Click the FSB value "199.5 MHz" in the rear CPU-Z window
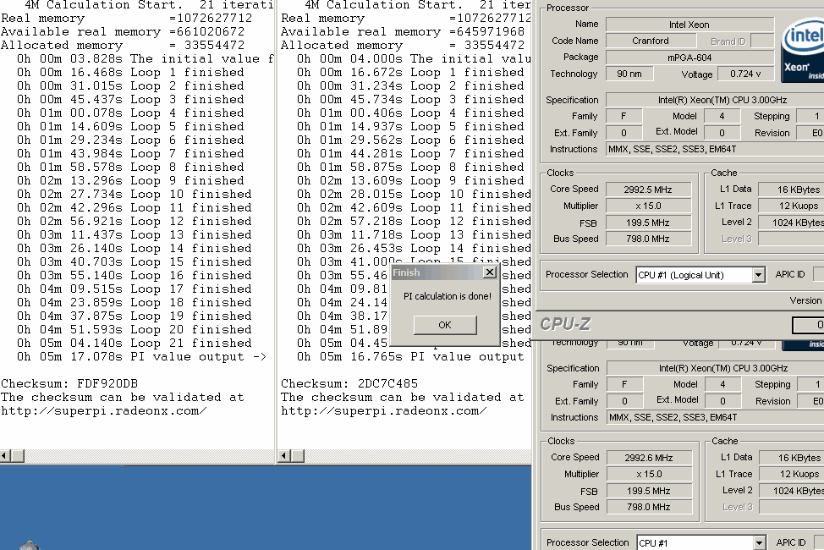Image resolution: width=824 pixels, height=550 pixels. 649,491
